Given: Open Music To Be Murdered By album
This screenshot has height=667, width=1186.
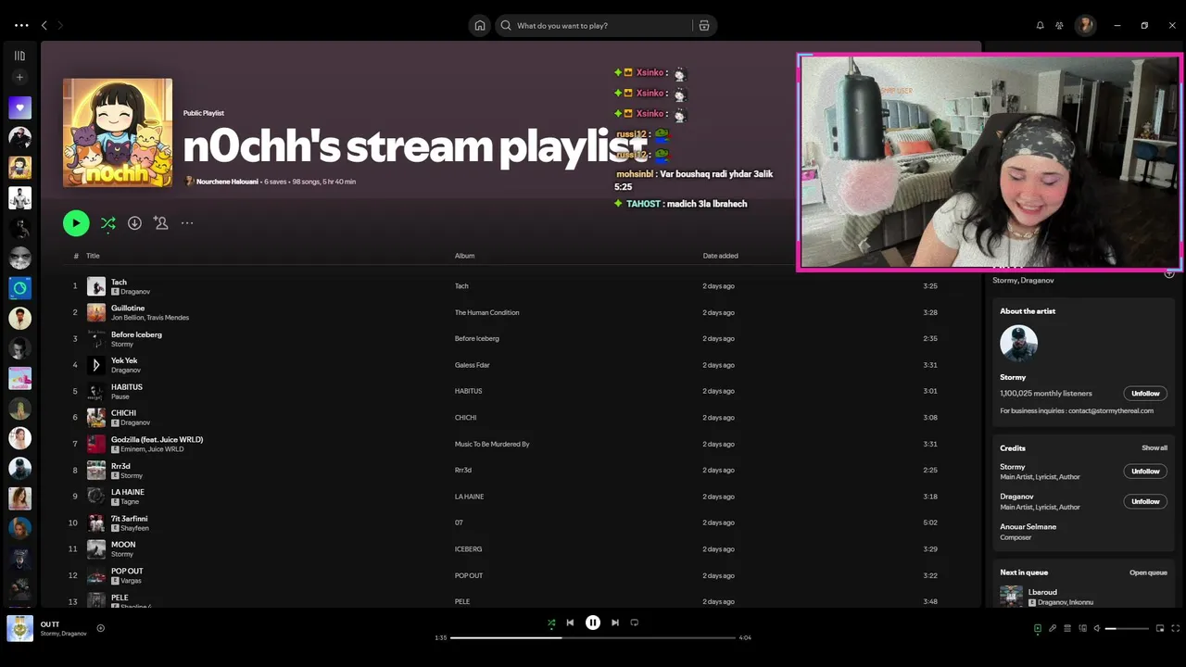Looking at the screenshot, I should [x=492, y=445].
